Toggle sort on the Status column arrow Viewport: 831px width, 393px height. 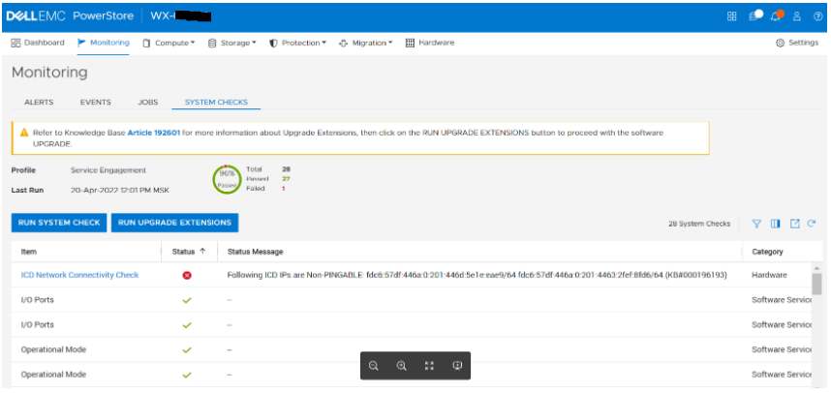(x=202, y=252)
